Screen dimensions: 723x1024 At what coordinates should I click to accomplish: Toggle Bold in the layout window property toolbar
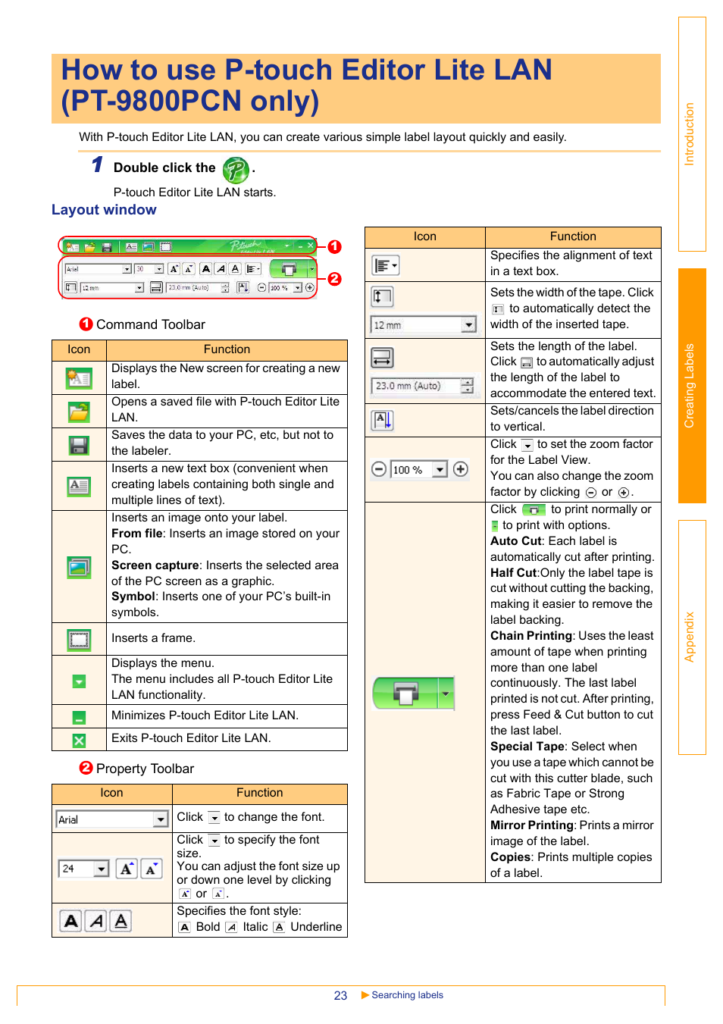point(206,268)
